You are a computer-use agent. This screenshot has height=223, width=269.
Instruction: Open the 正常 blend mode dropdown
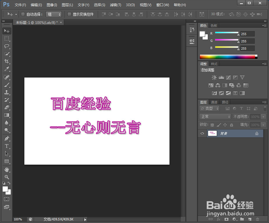[x=215, y=117]
